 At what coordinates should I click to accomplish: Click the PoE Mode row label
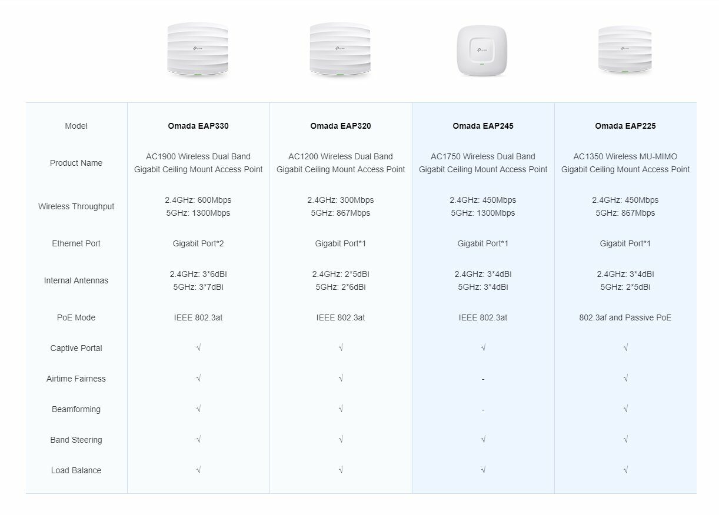[x=76, y=317]
